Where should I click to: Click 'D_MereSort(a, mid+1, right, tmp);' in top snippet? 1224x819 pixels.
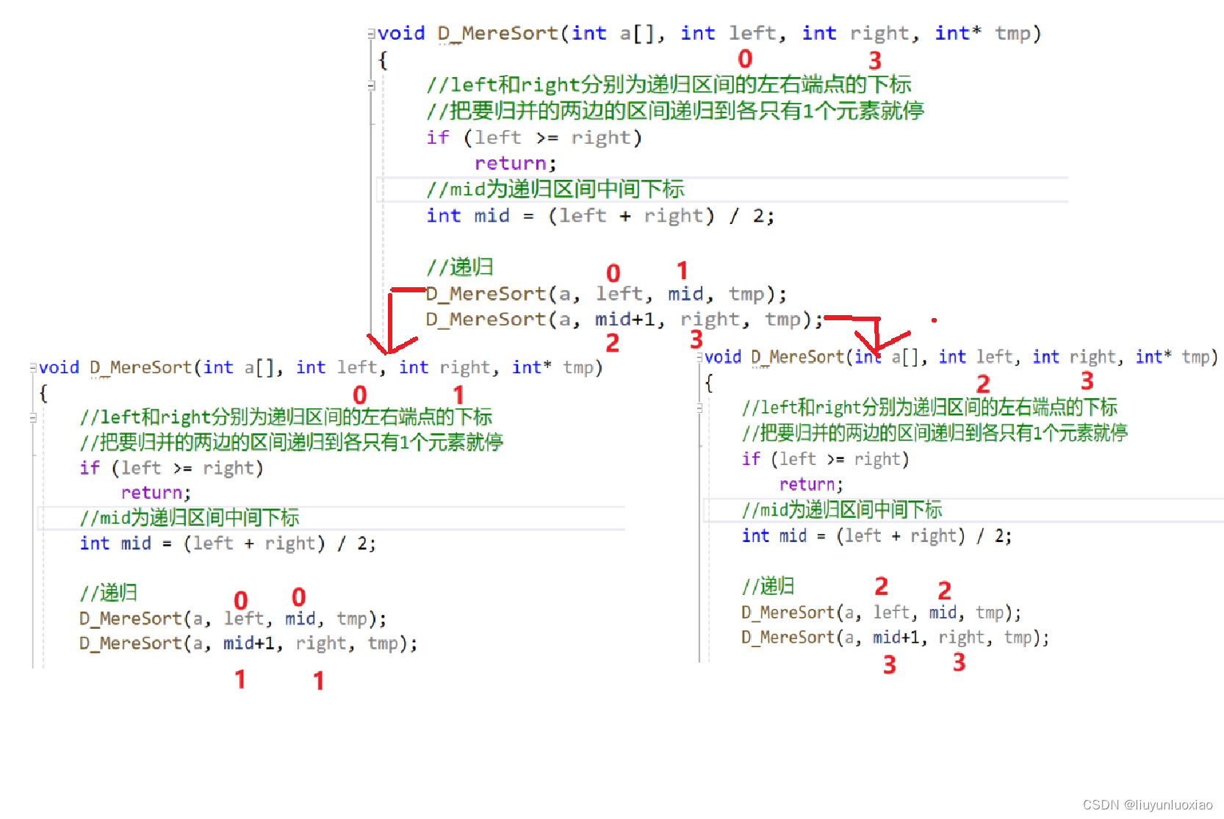pos(624,320)
